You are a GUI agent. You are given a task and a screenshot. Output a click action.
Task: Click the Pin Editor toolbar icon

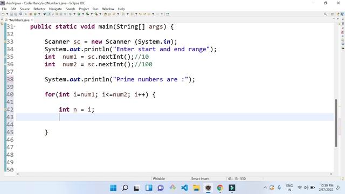click(168, 14)
